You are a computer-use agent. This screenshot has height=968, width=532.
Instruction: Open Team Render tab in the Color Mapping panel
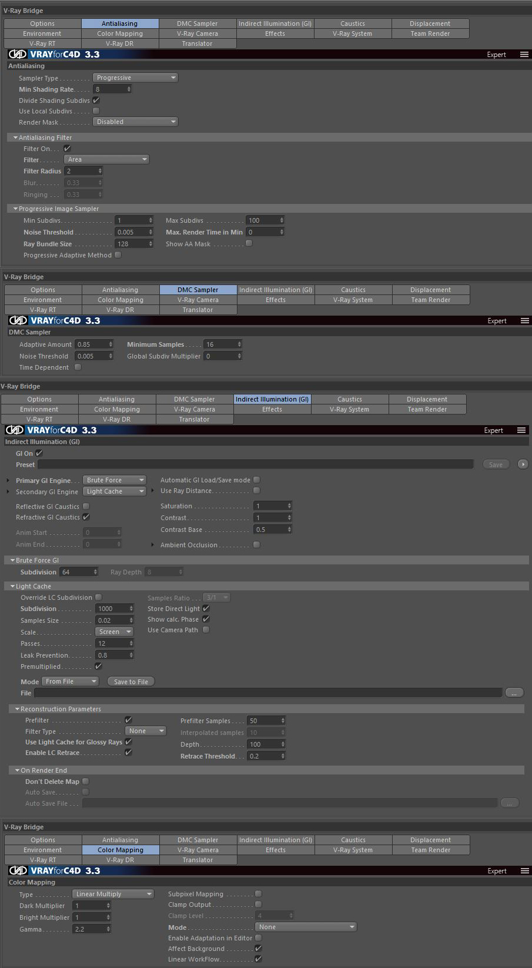click(x=431, y=850)
